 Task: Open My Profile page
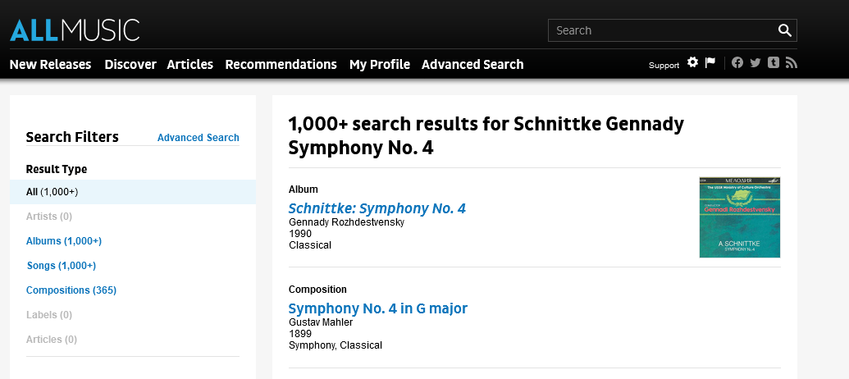point(380,64)
